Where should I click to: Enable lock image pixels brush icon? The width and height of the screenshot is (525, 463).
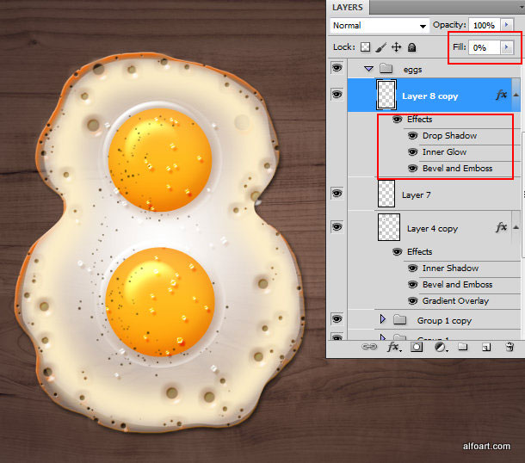click(380, 47)
